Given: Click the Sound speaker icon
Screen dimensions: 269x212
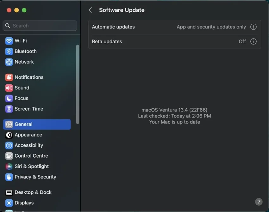Looking at the screenshot, I should click(x=9, y=88).
